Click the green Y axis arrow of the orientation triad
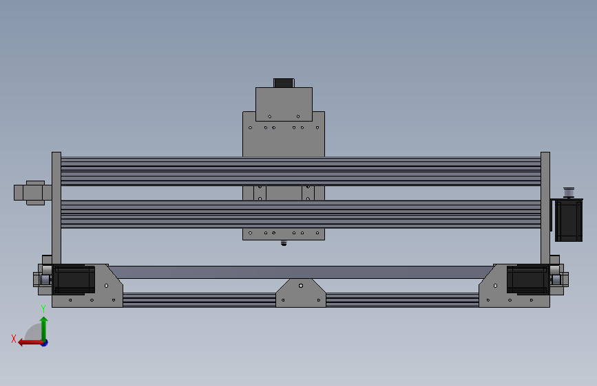 coord(44,329)
